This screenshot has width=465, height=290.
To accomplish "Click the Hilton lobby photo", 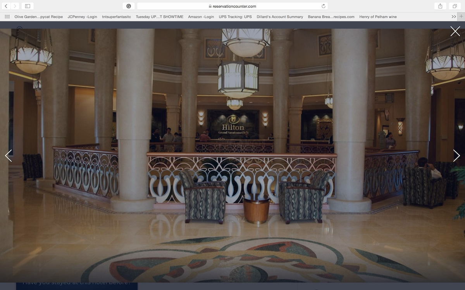I will pos(232,155).
